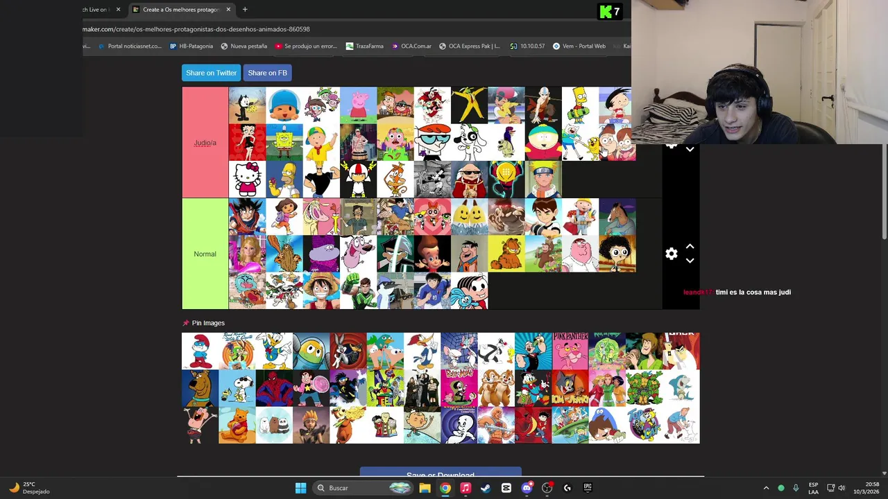Image resolution: width=888 pixels, height=499 pixels.
Task: Click the taskbar microphone icon
Action: click(796, 488)
